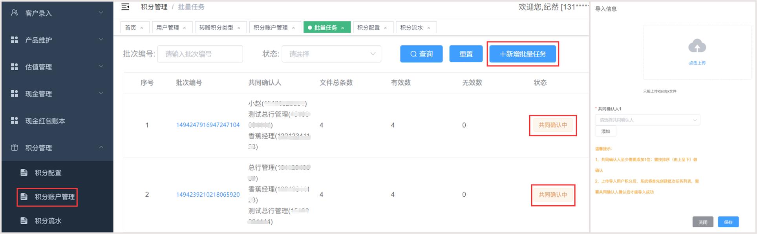Click the 现金红包账本 grid icon
This screenshot has height=234, width=757.
(15, 121)
